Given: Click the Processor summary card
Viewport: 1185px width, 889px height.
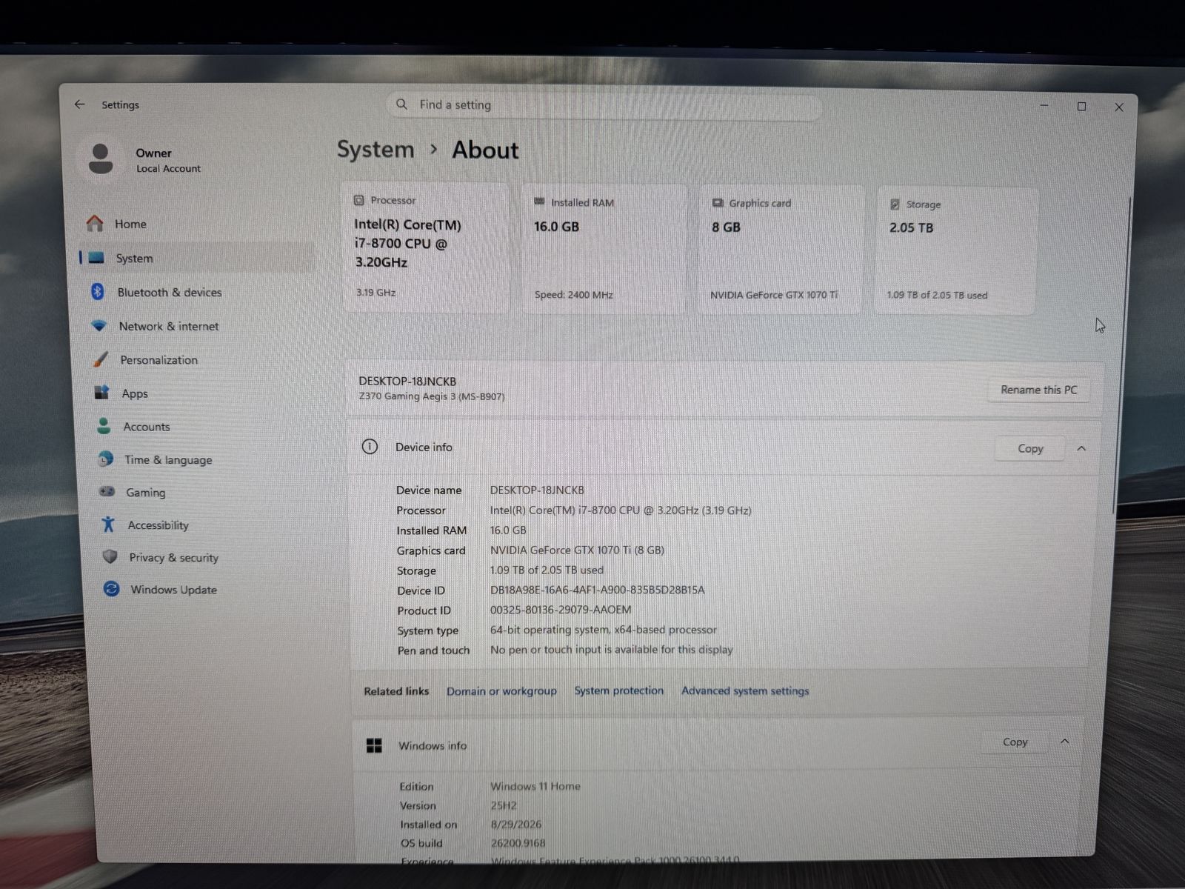Looking at the screenshot, I should (x=426, y=247).
